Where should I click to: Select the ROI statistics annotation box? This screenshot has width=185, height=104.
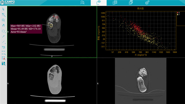25,29
